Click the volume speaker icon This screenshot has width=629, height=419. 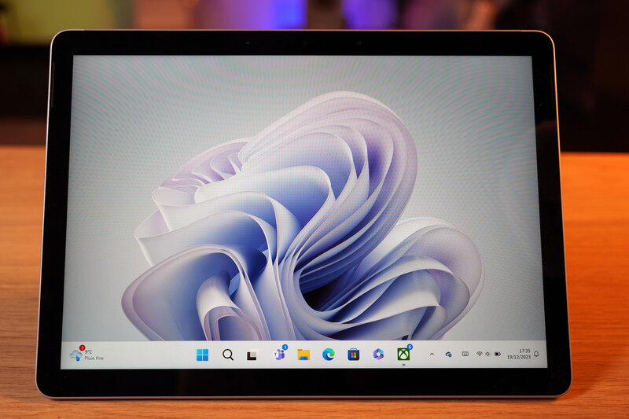point(488,355)
